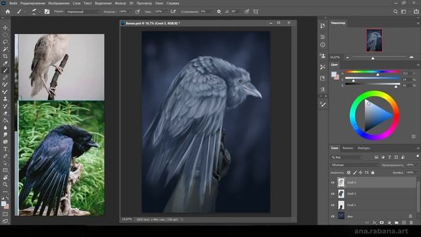Viewport: 421px width, 237px height.
Task: Click zoom in icon in Navigator
Action: pyautogui.click(x=411, y=57)
